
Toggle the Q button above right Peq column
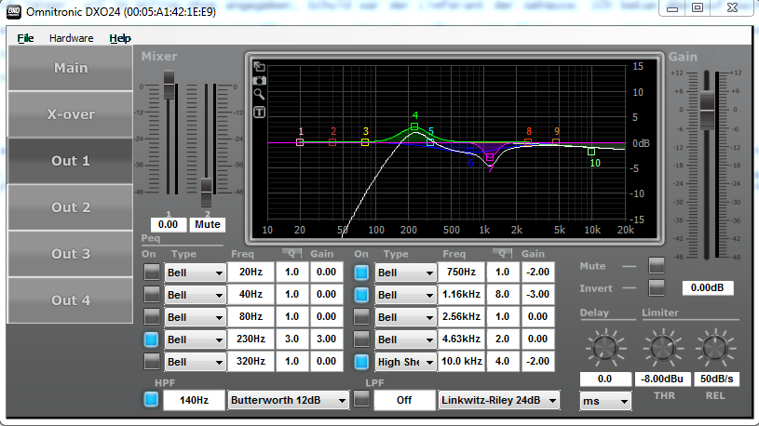(x=503, y=253)
